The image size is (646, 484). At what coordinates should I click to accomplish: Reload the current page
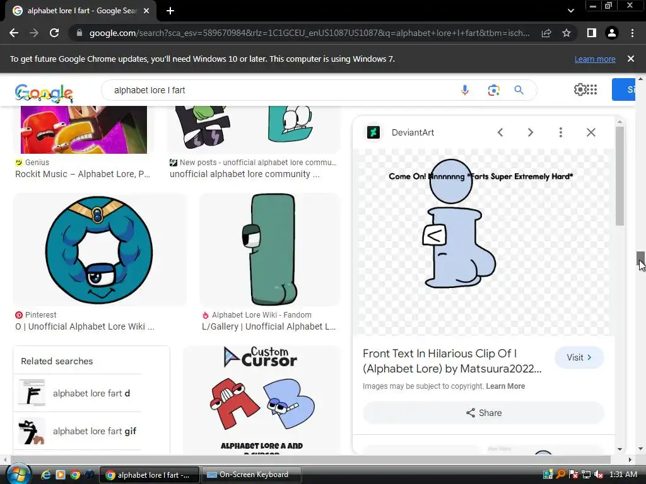point(54,33)
